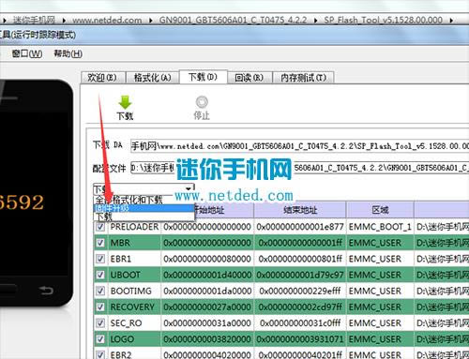The image size is (469, 359).
Task: Toggle the MBR partition checkbox
Action: click(100, 243)
